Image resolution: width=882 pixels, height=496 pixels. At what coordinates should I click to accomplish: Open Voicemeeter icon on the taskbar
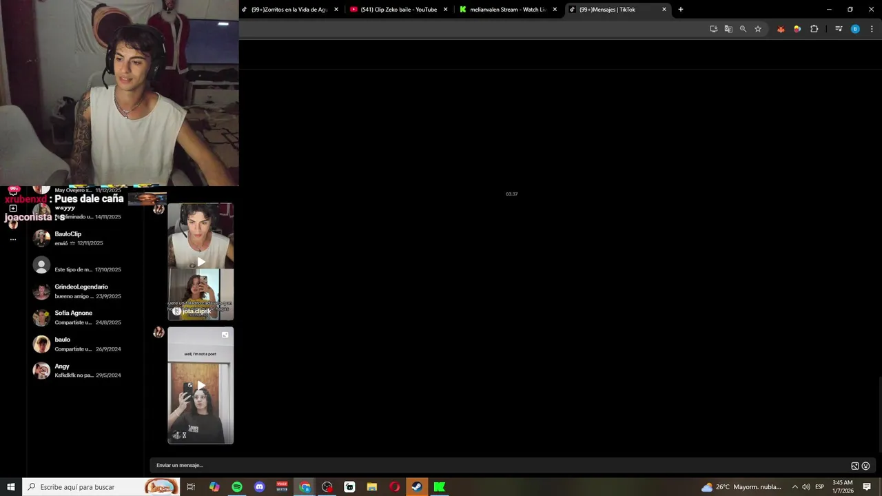click(282, 487)
